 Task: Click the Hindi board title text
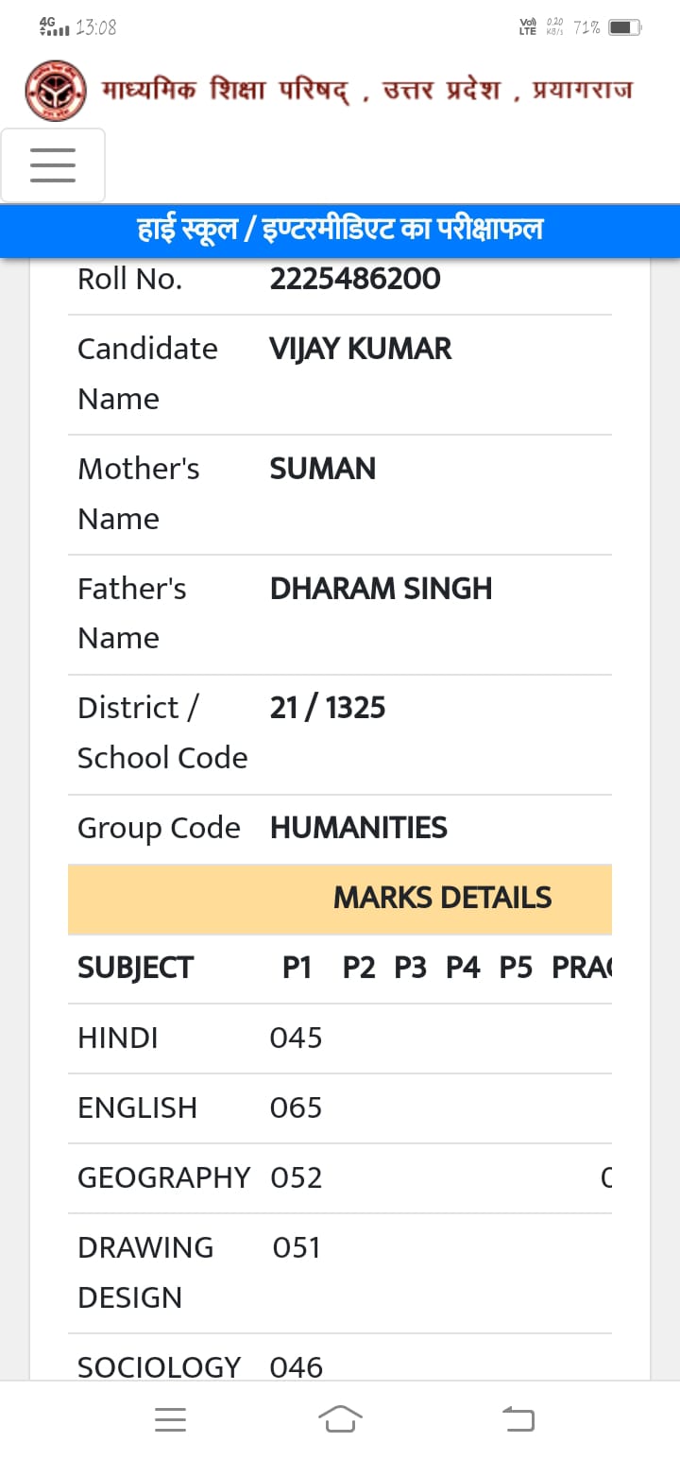366,91
